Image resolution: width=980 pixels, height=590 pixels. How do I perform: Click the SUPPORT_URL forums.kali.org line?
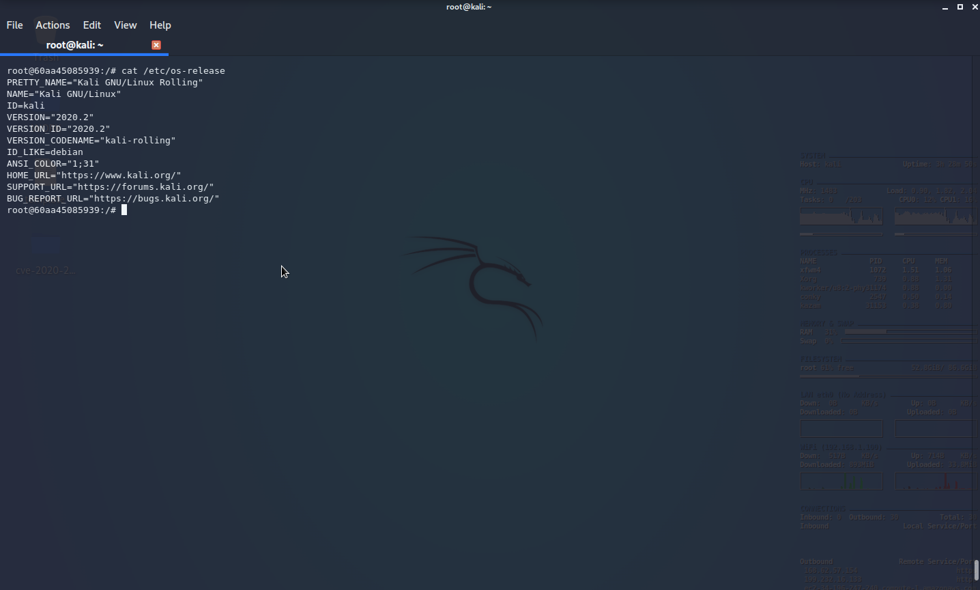pyautogui.click(x=111, y=187)
